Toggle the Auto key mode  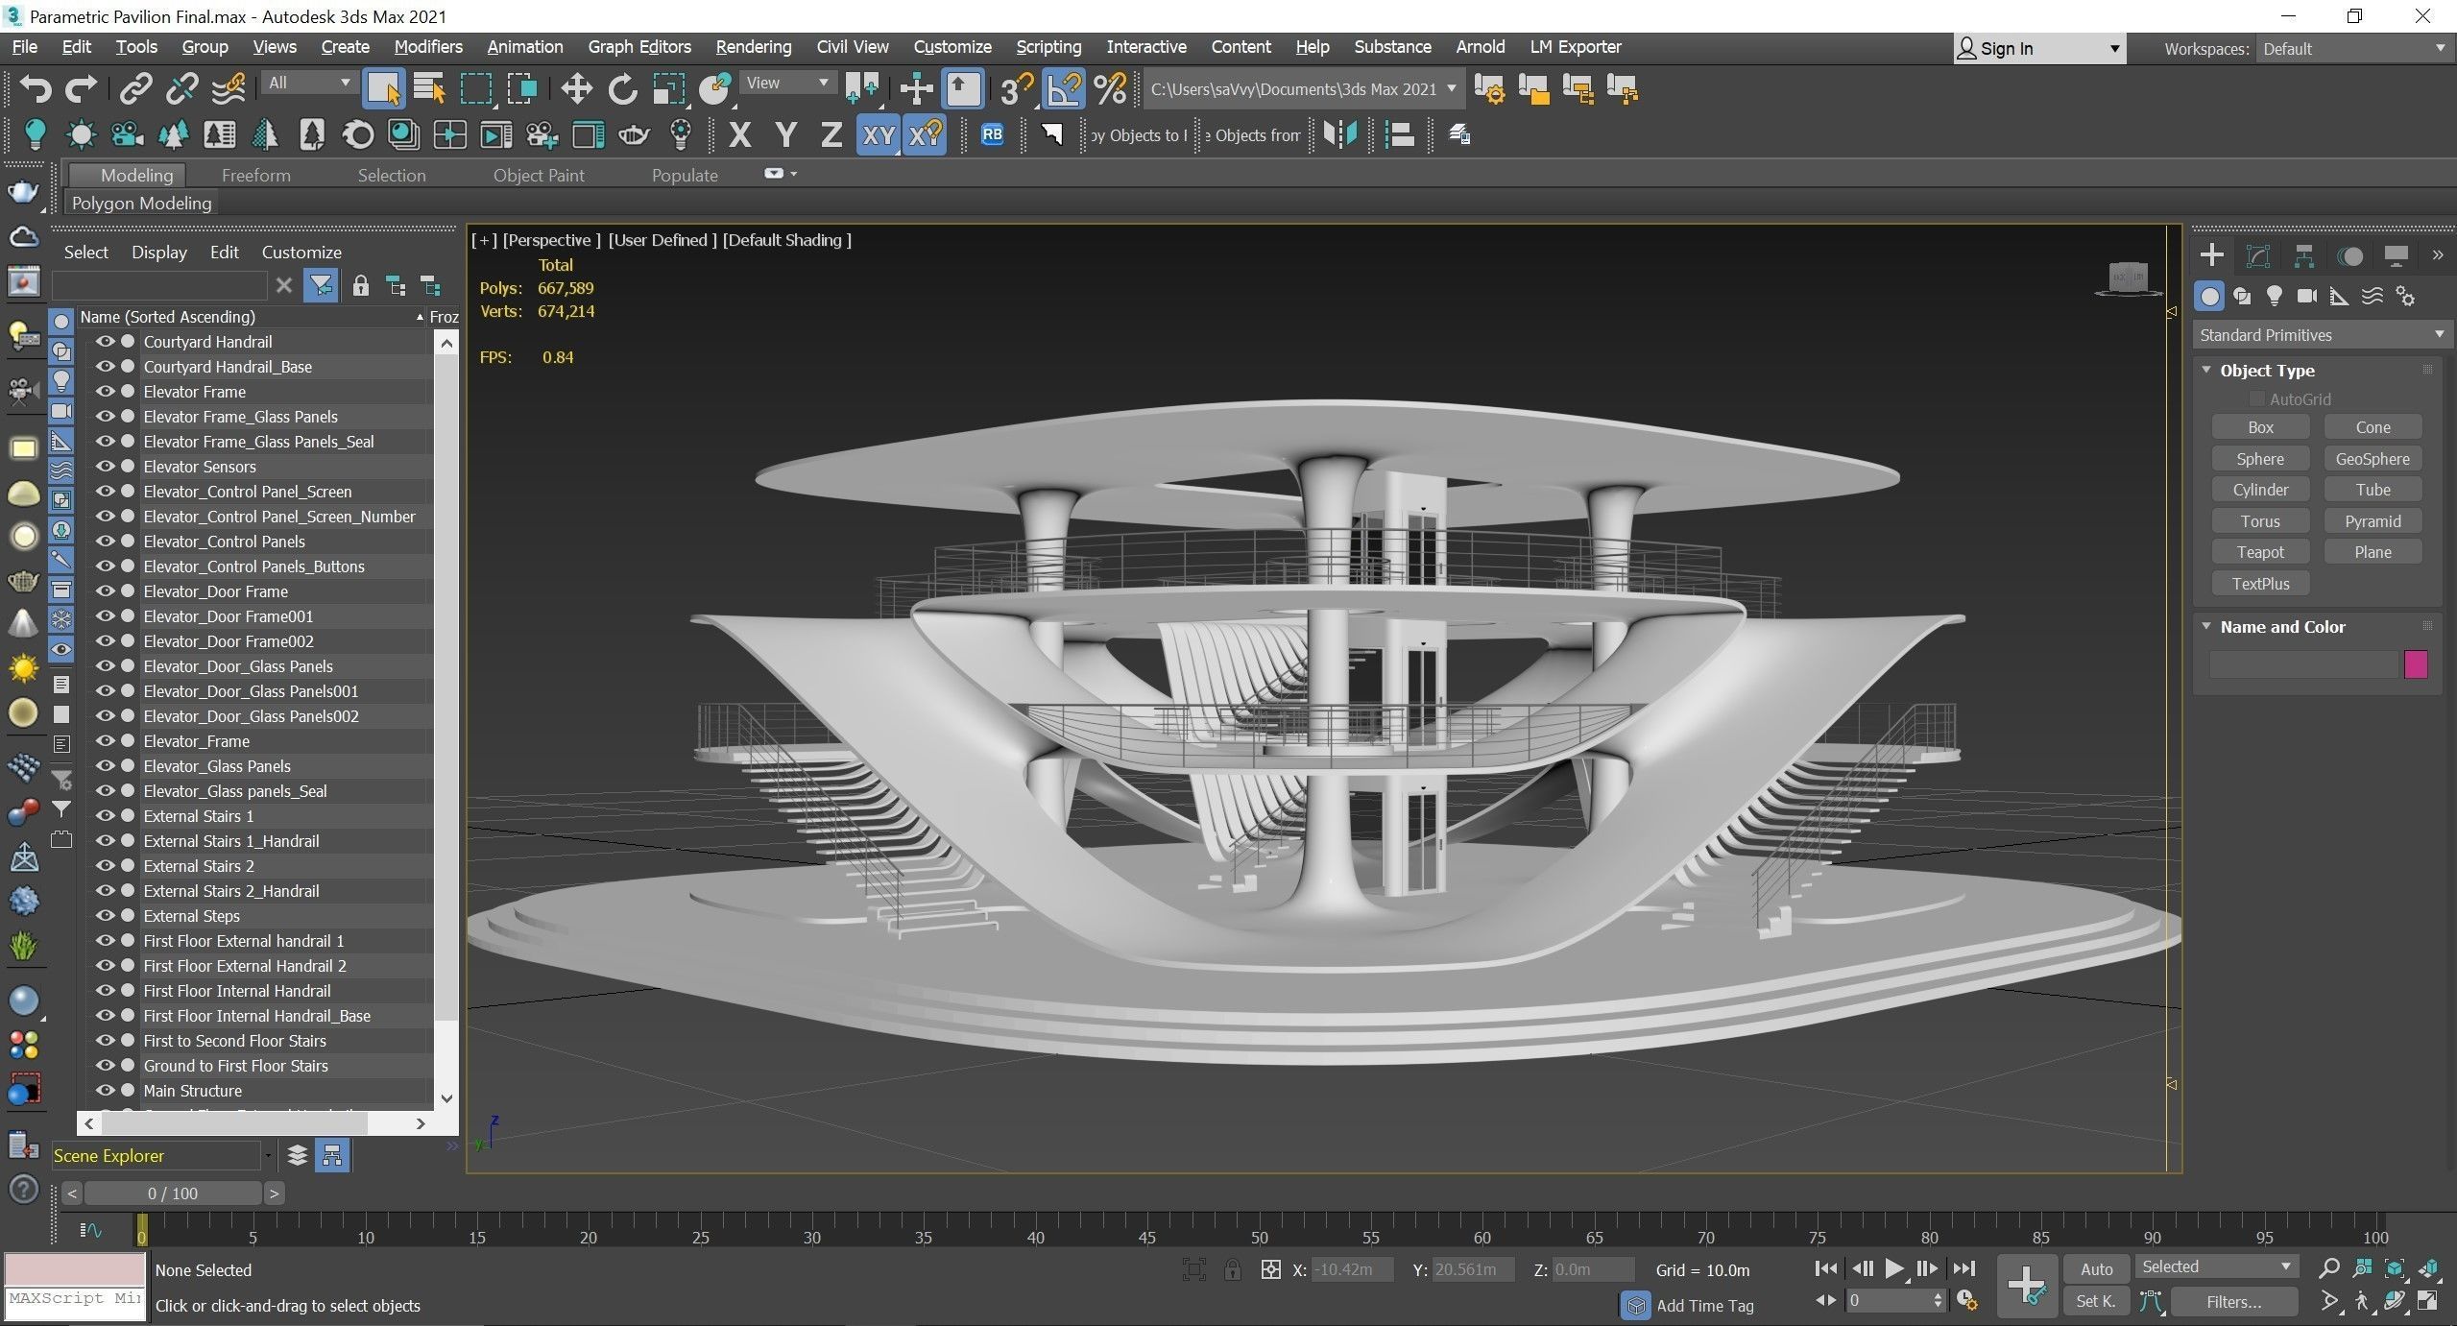2096,1269
